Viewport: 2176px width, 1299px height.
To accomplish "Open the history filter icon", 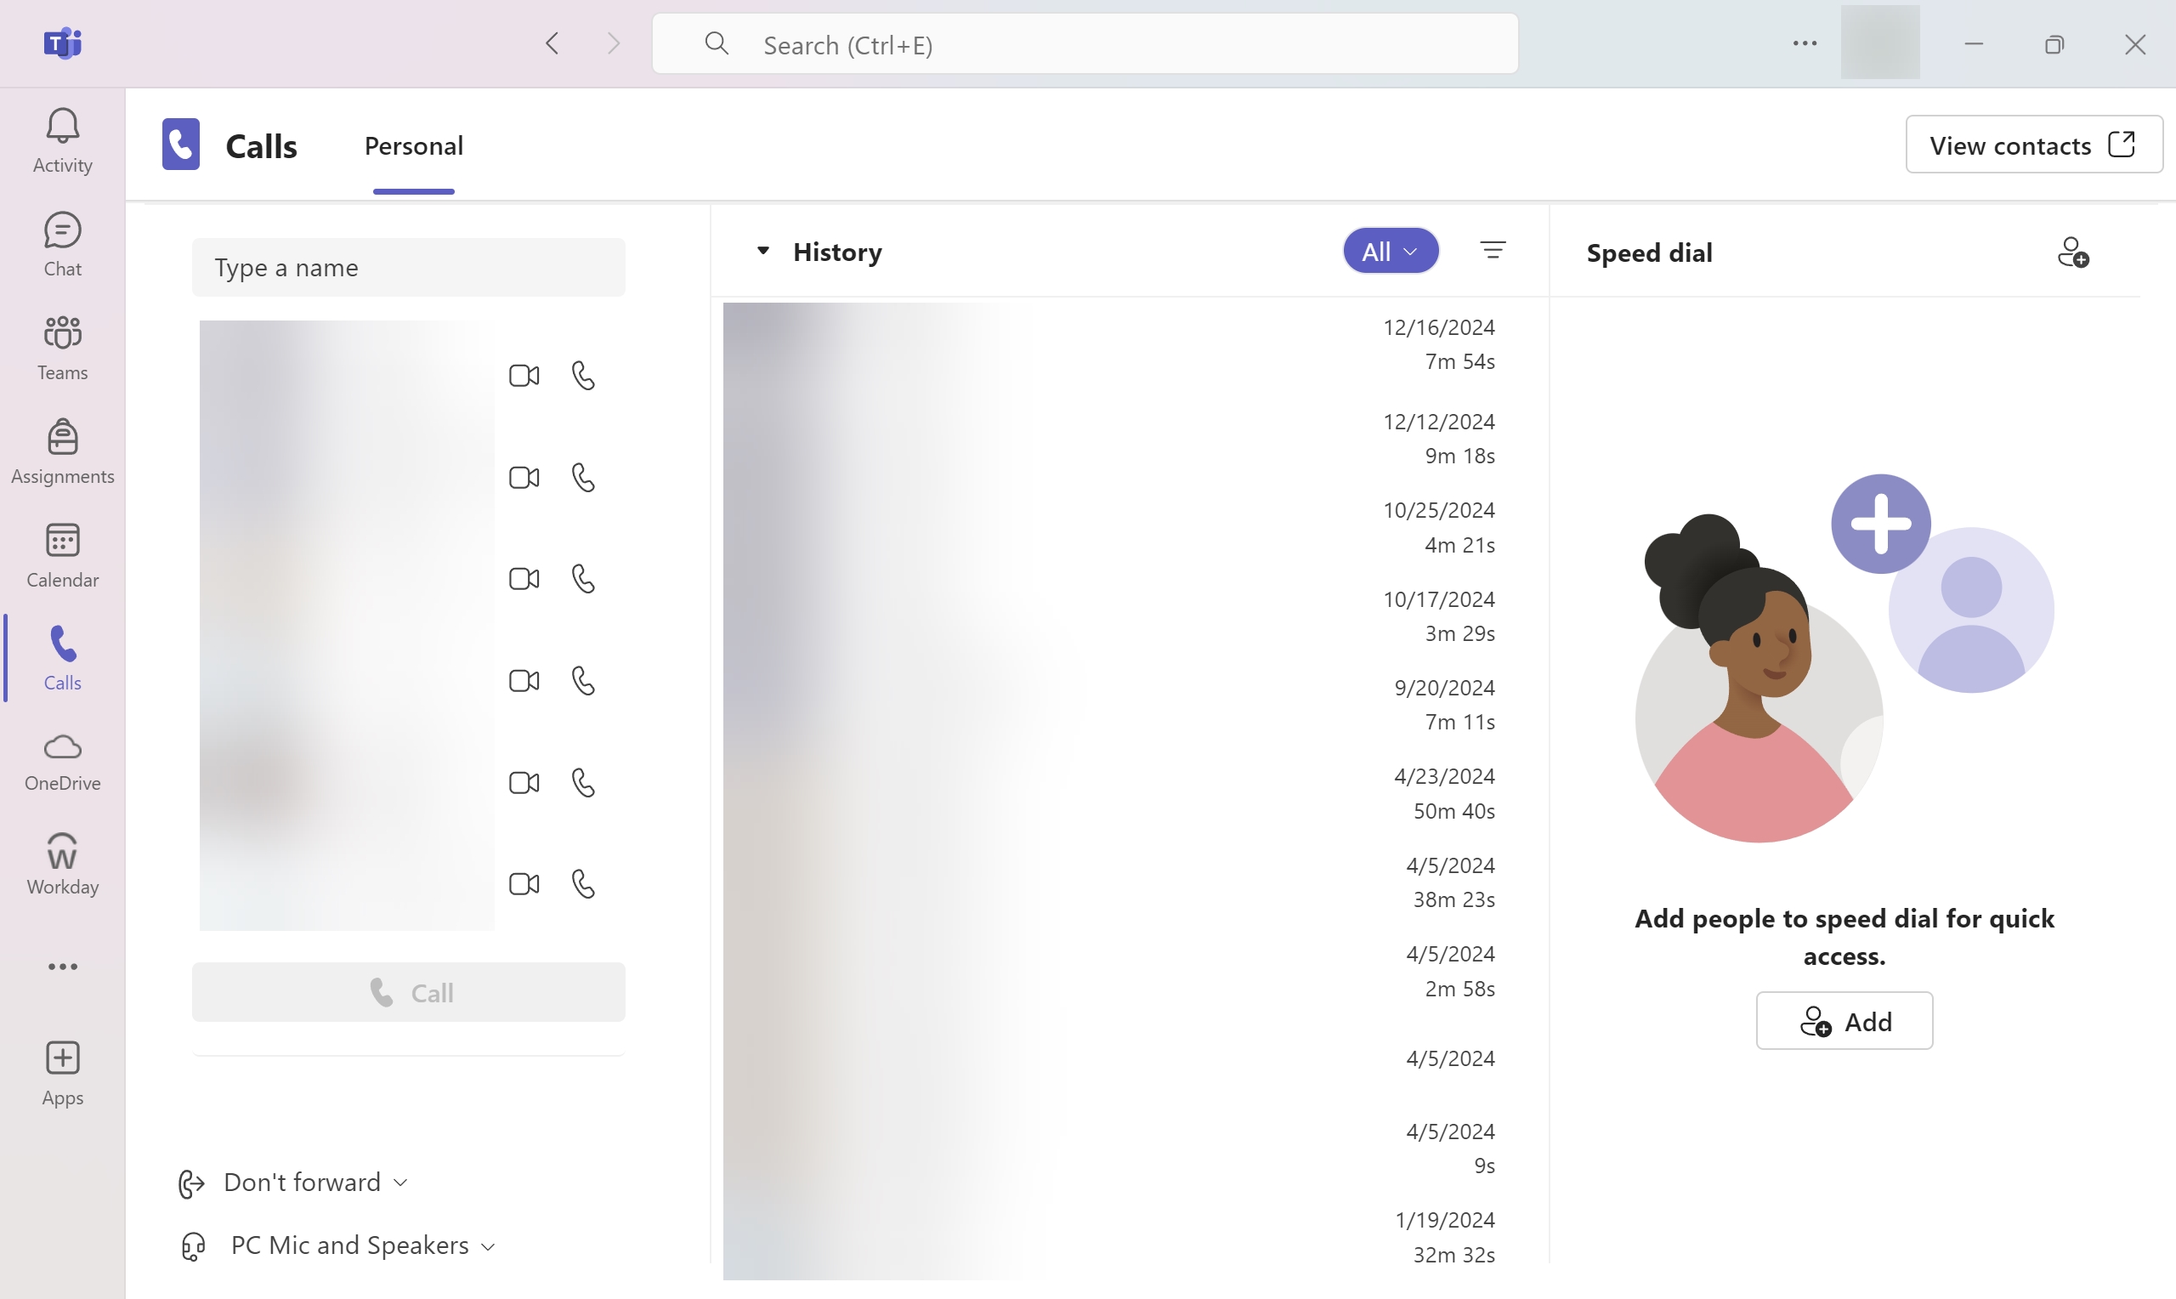I will 1493,252.
